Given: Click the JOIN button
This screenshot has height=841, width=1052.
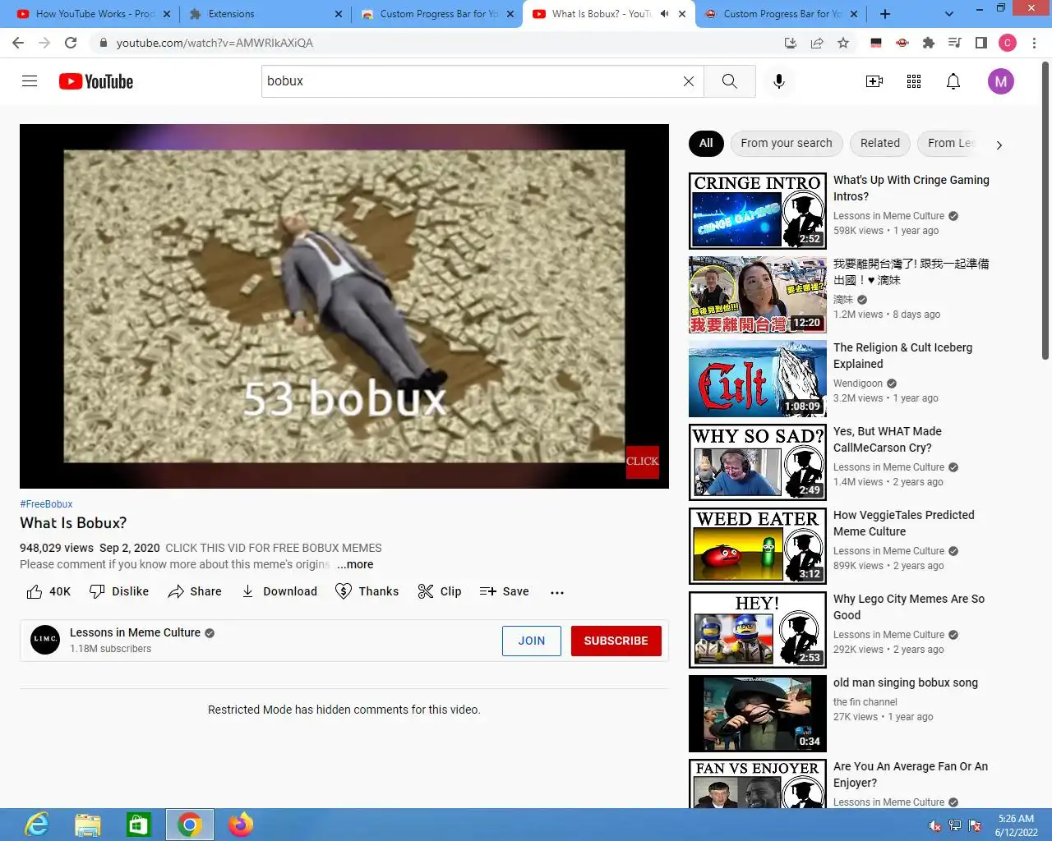Looking at the screenshot, I should click(532, 641).
